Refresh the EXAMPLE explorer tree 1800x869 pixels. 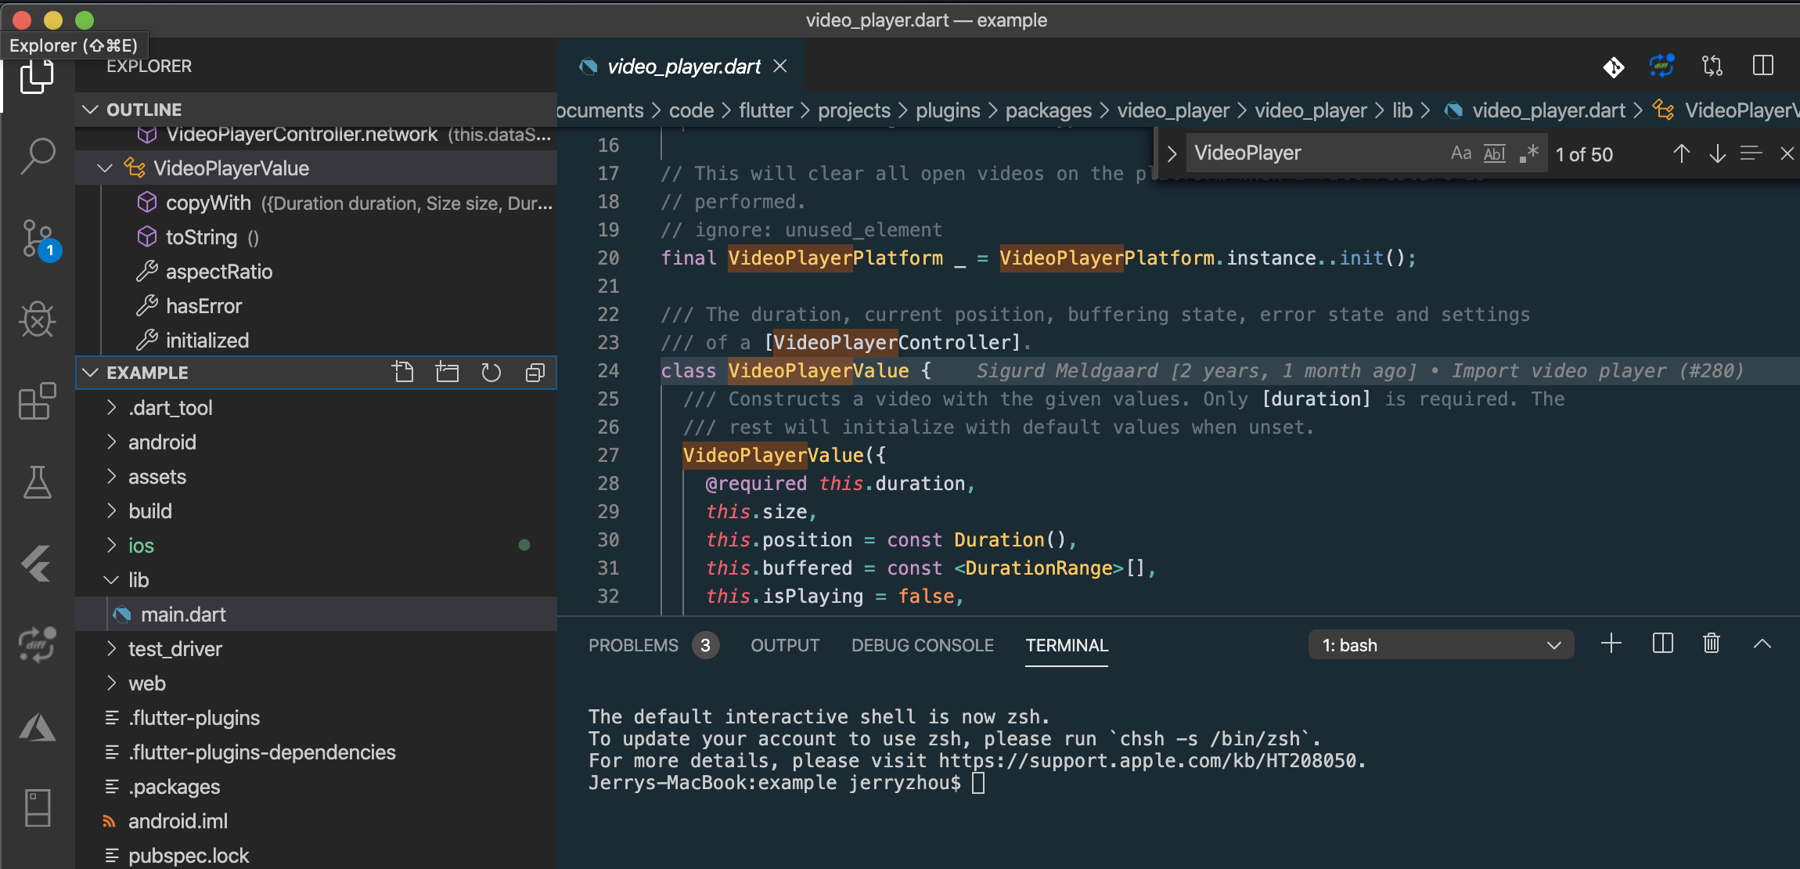point(491,372)
